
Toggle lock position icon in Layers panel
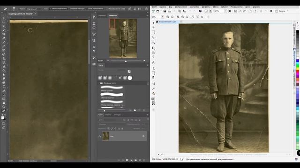[x=115, y=129]
